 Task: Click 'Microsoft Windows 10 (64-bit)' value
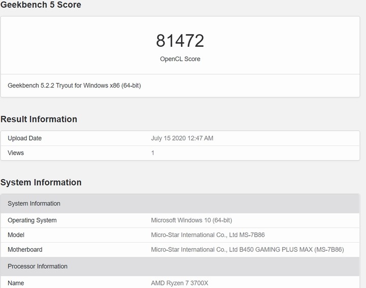pos(192,220)
